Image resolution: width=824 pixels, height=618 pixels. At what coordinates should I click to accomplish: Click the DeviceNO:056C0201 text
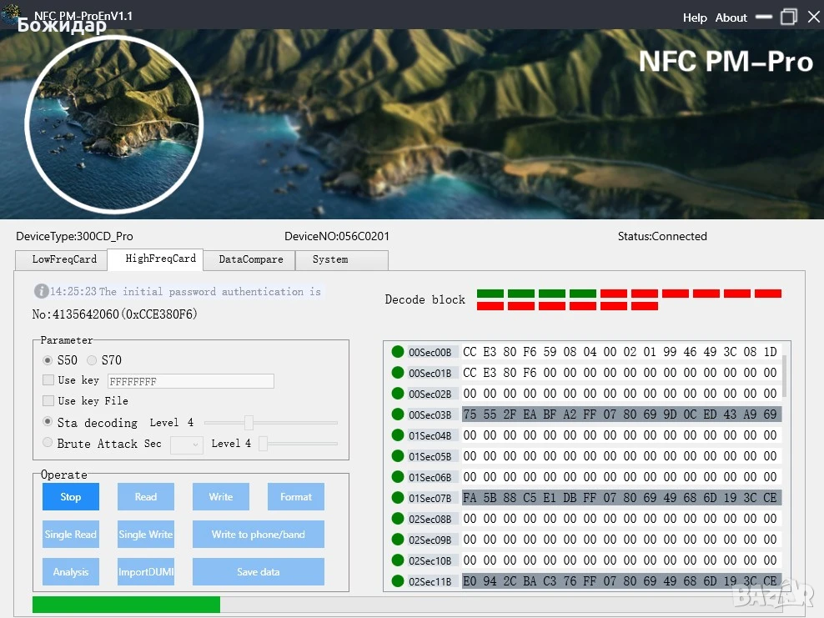[x=337, y=236]
